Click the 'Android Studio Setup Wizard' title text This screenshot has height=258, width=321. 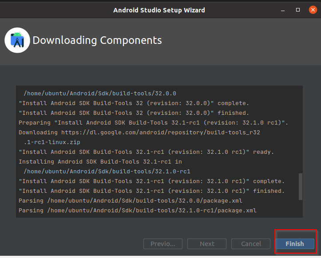tap(159, 10)
